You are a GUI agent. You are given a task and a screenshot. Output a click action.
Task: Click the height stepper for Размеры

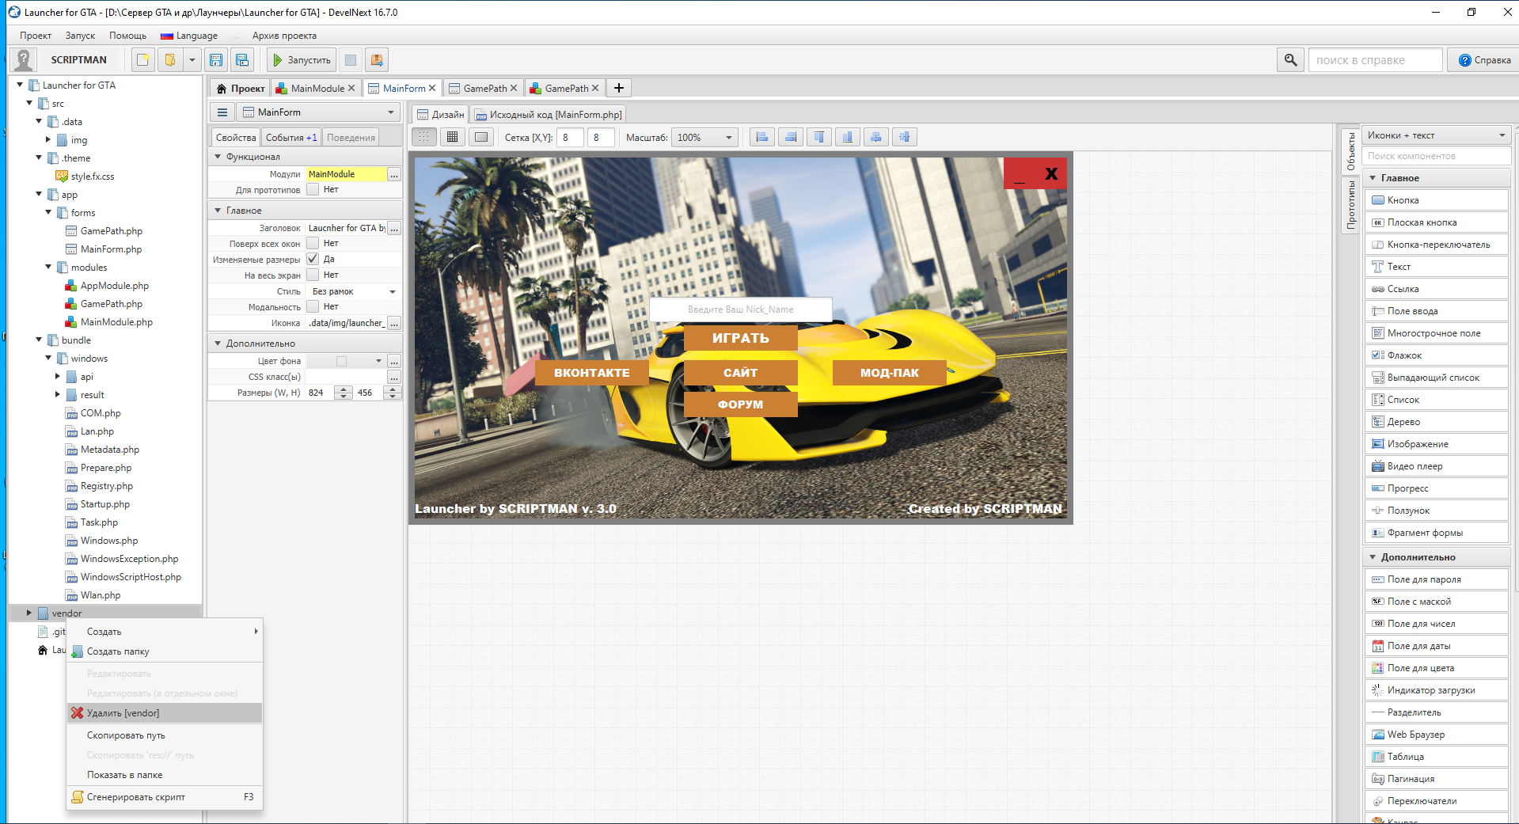coord(393,393)
